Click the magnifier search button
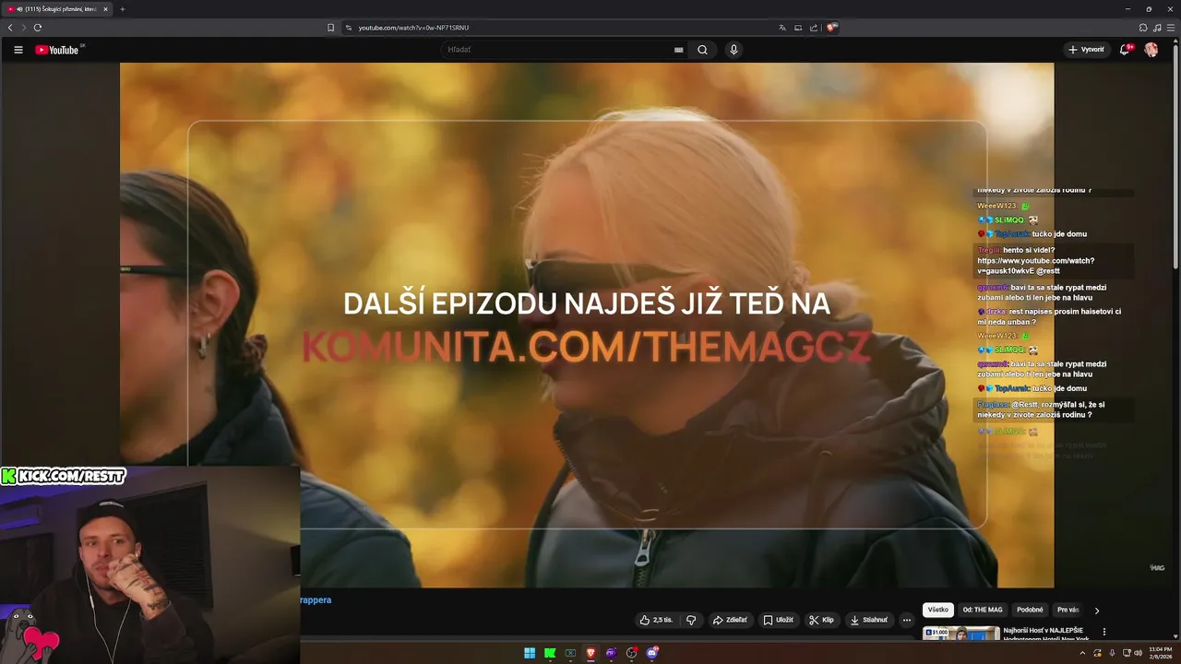1181x664 pixels. (702, 50)
